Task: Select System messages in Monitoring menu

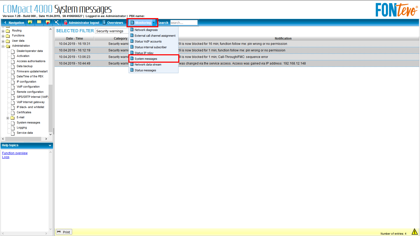Action: point(154,59)
